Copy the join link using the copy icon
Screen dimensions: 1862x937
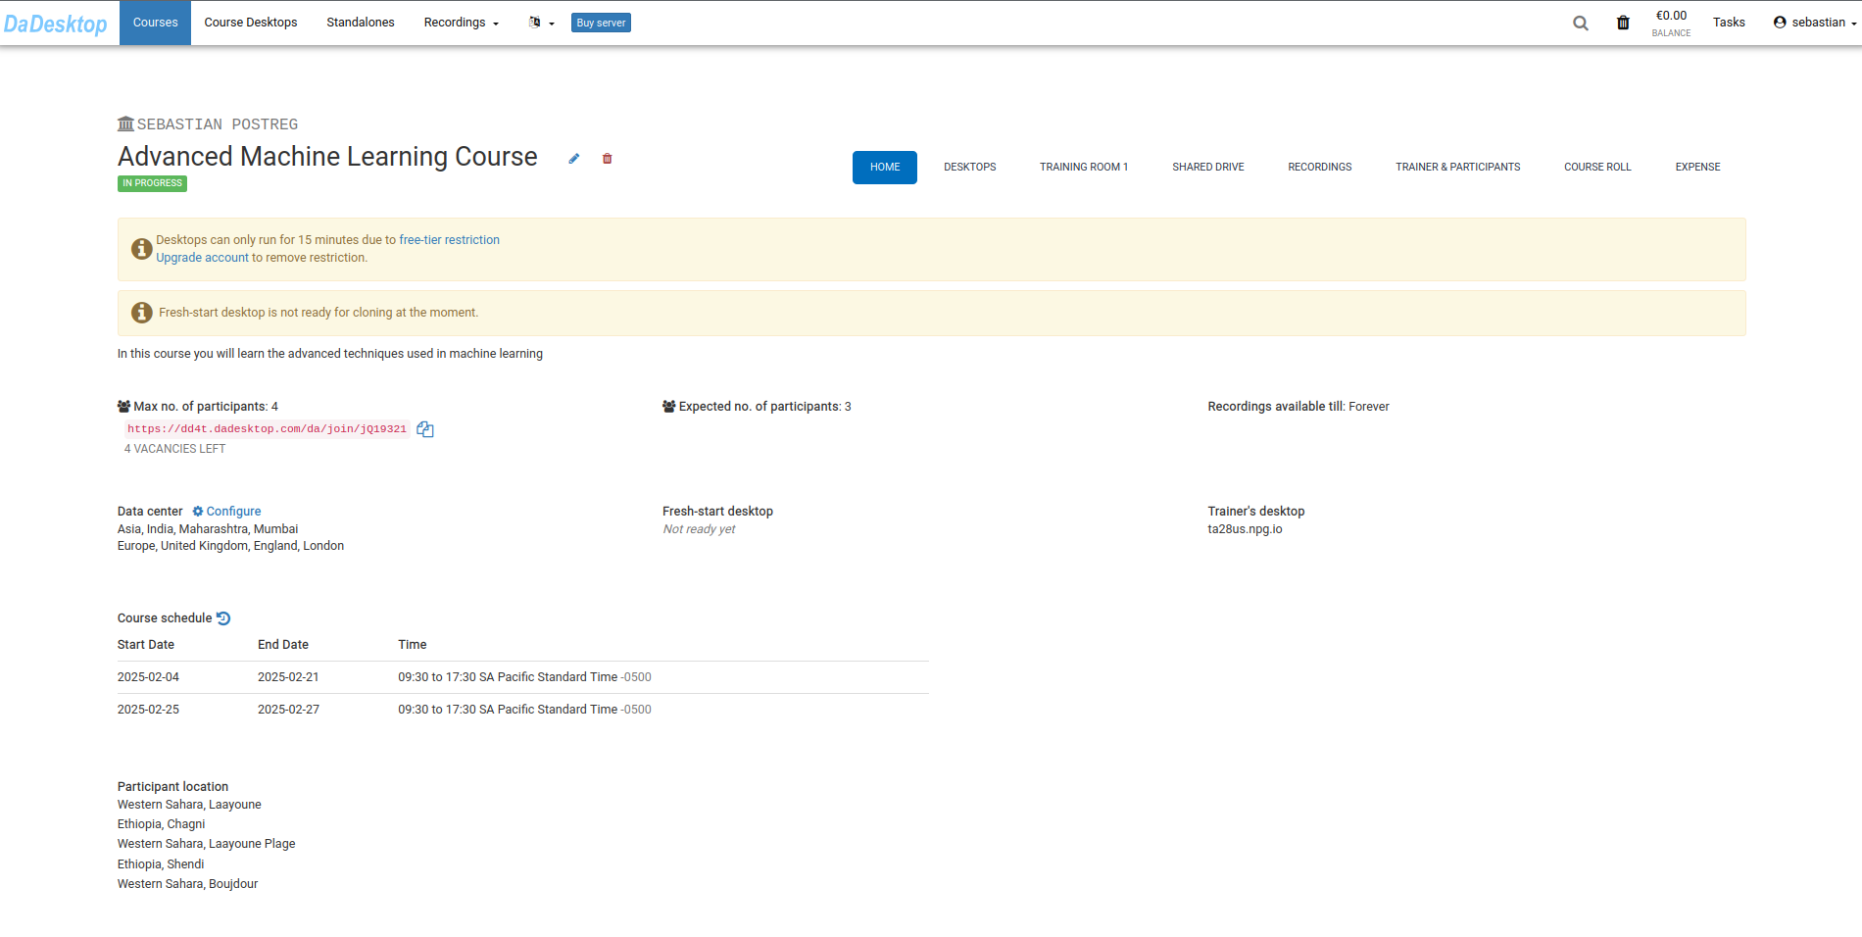[x=425, y=429]
